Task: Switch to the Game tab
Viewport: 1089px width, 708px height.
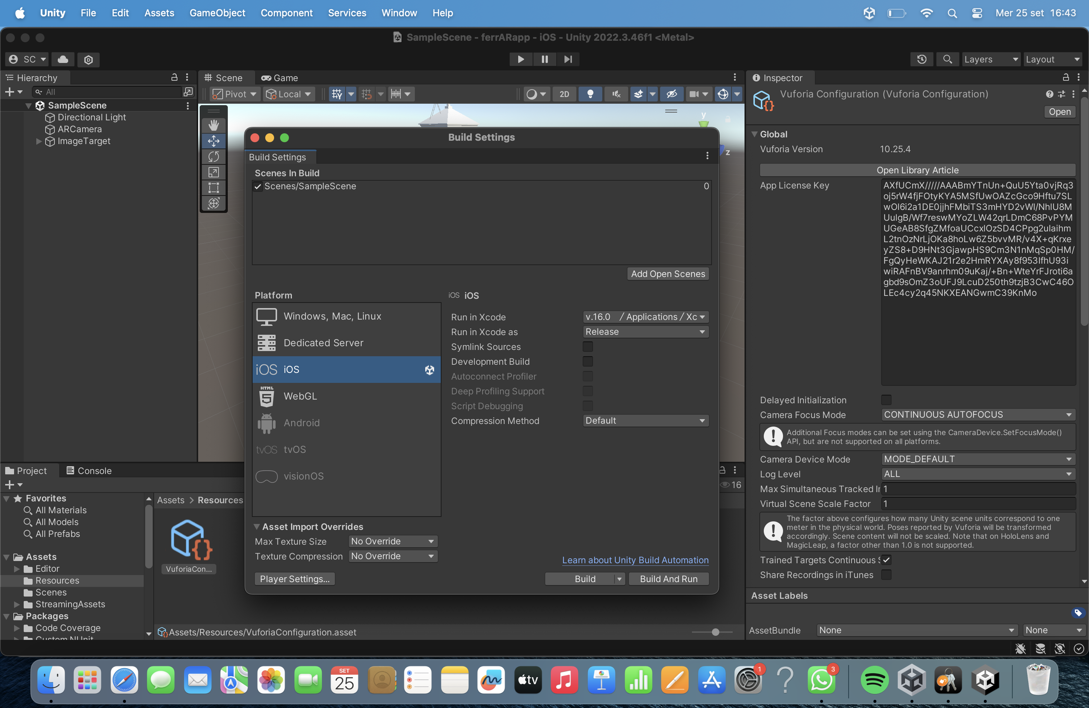Action: [x=280, y=78]
